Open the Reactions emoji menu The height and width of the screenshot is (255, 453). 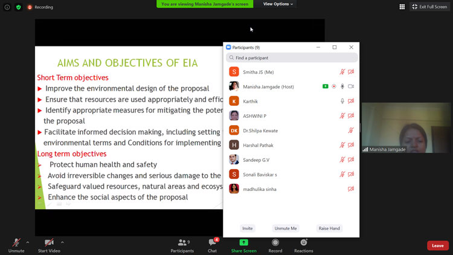tap(304, 244)
